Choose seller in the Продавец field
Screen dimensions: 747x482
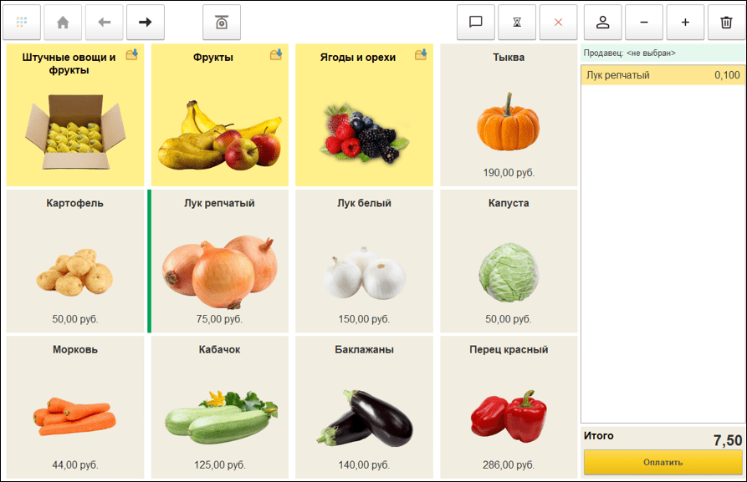[x=663, y=53]
